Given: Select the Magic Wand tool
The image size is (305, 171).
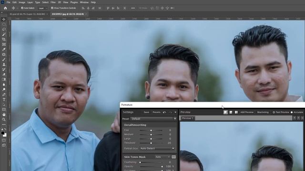Looking at the screenshot, I should [x=4, y=35].
